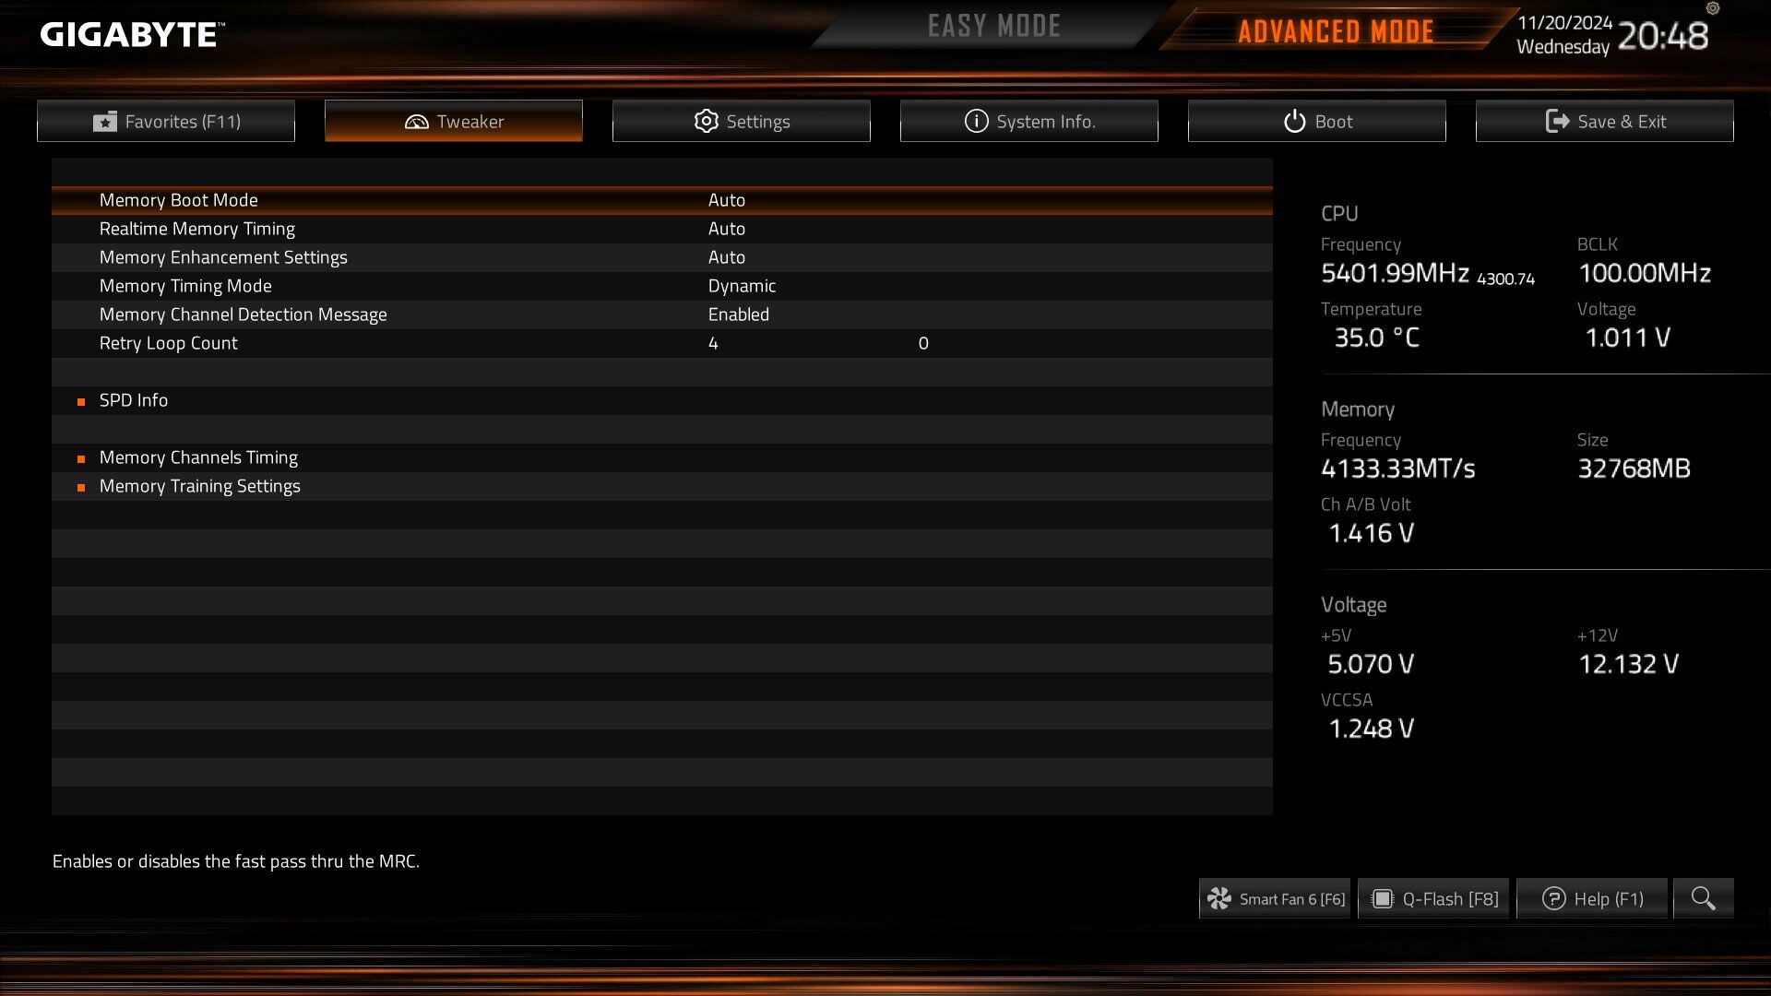Change Memory Timing Mode Dynamic value
Screen dimensions: 1771x996
tap(742, 286)
